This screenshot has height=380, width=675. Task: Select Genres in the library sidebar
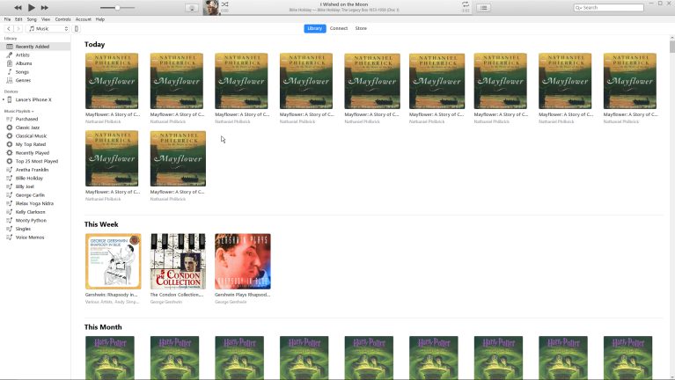(x=35, y=80)
